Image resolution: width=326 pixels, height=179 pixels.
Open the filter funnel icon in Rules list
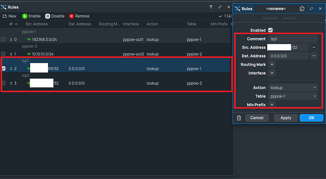(x=211, y=7)
